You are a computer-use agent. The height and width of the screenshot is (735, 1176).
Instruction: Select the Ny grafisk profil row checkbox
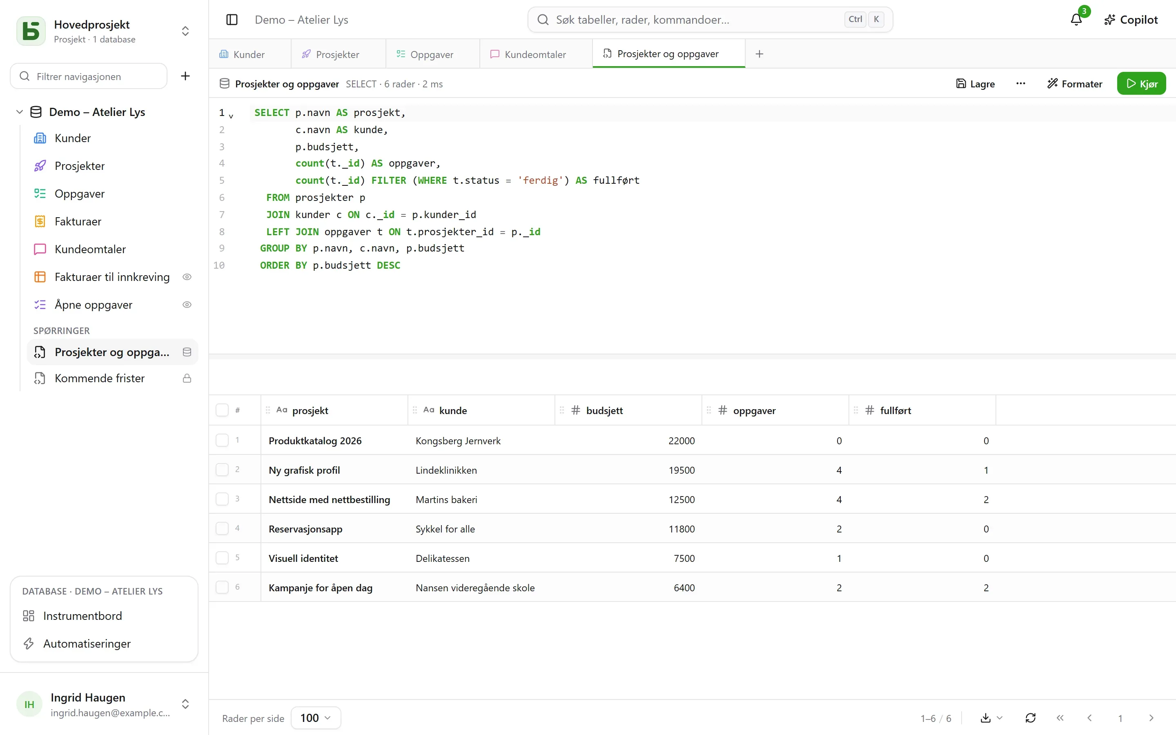click(222, 470)
